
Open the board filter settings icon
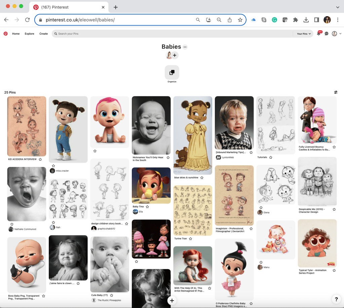pyautogui.click(x=336, y=92)
